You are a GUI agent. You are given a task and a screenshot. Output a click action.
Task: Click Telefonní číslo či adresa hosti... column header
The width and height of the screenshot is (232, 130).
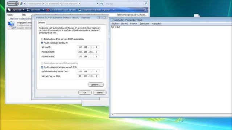point(132,15)
